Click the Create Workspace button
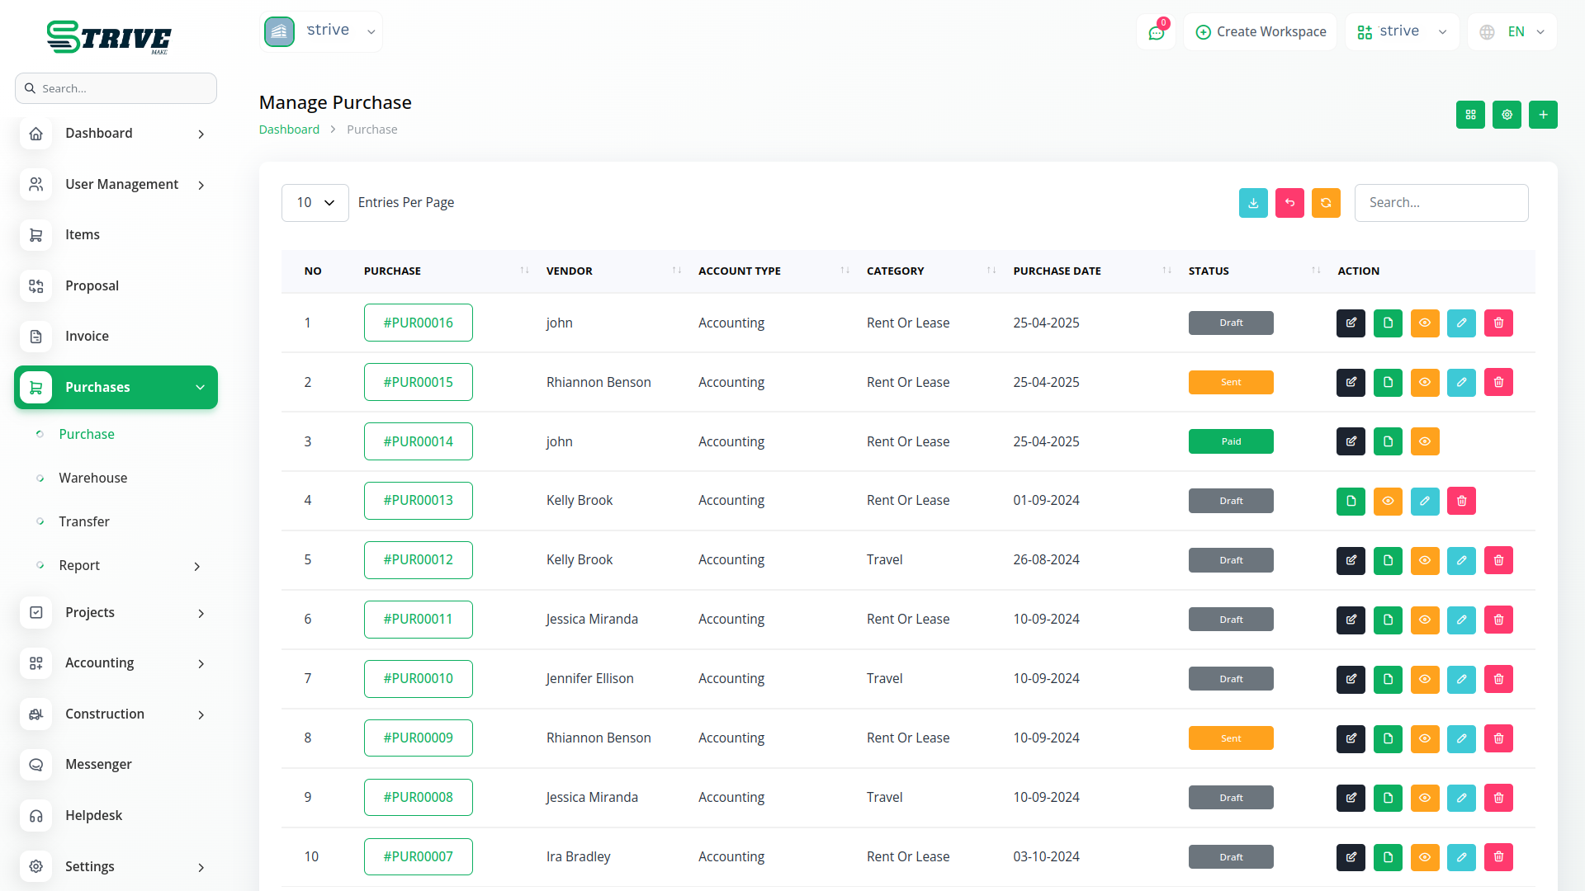 point(1260,32)
